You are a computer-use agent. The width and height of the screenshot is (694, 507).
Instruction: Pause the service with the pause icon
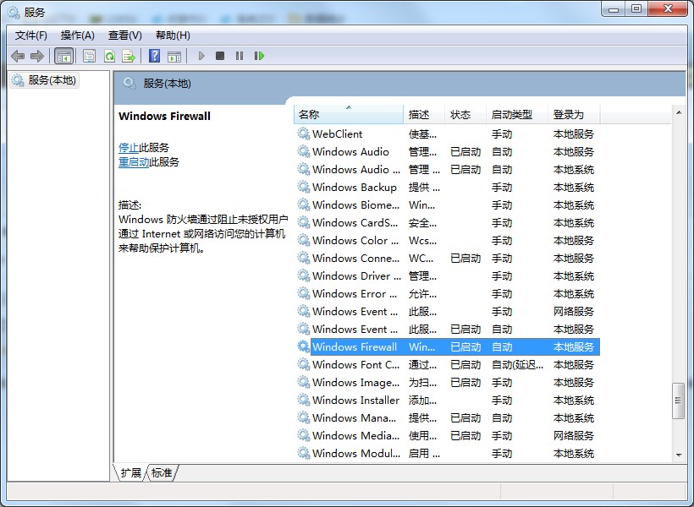[x=240, y=55]
